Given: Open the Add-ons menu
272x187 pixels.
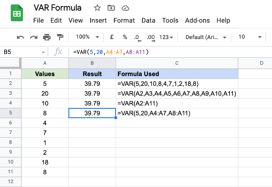Looking at the screenshot, I should (x=197, y=20).
